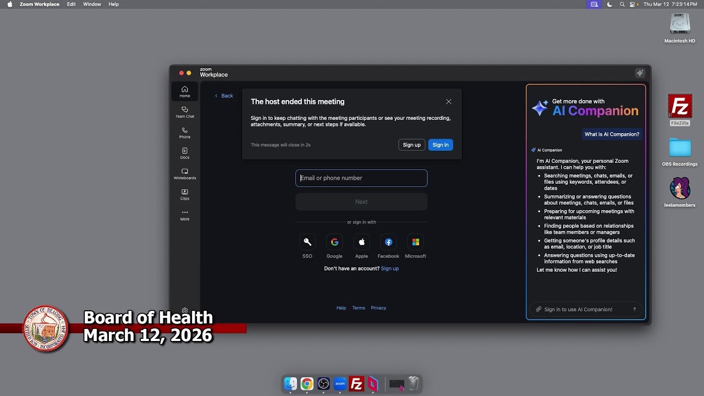Viewport: 704px width, 396px height.
Task: Open Spotlight search in menu bar
Action: [622, 4]
